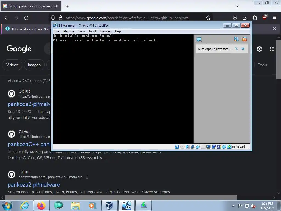The image size is (281, 211).
Task: Click the audio indicator in VirtualBox status bar
Action: click(187, 147)
